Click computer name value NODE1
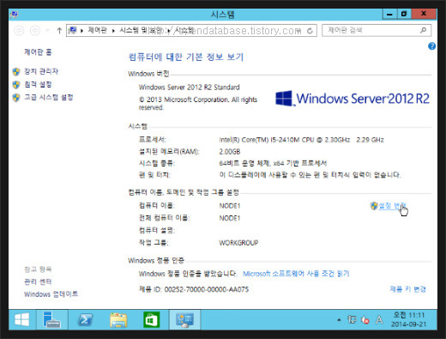The image size is (446, 339). pyautogui.click(x=230, y=206)
